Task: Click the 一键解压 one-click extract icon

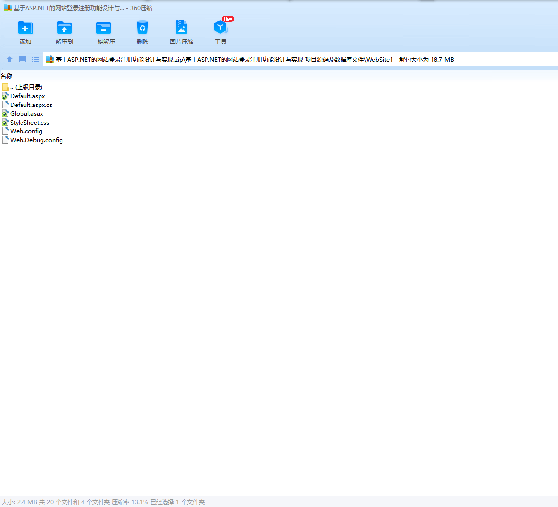Action: click(103, 28)
